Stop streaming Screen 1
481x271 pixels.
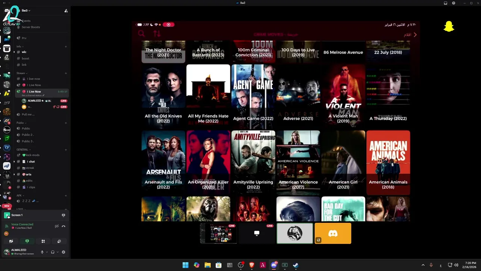coord(64,215)
